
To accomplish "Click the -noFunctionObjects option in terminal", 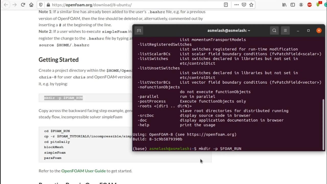I will click(x=159, y=87).
